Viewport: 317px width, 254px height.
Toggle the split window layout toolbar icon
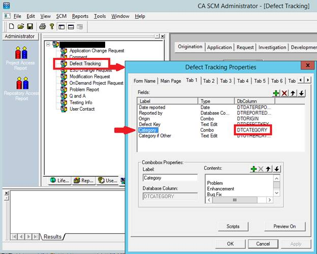point(61,27)
